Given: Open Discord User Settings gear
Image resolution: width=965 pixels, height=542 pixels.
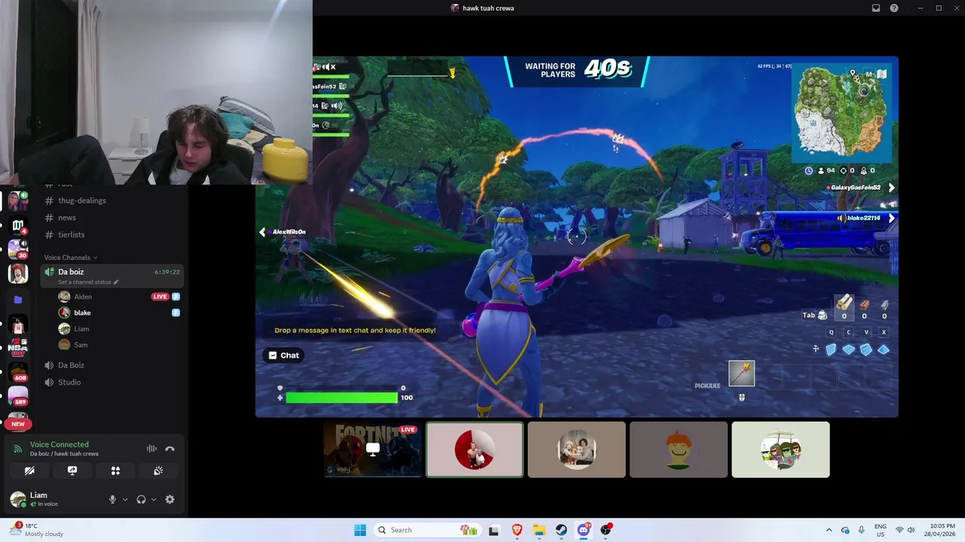Looking at the screenshot, I should [x=170, y=499].
